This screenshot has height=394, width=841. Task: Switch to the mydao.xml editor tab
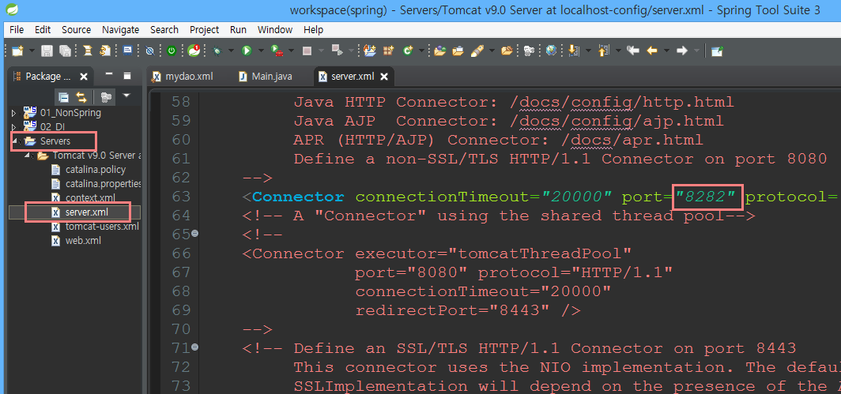183,76
